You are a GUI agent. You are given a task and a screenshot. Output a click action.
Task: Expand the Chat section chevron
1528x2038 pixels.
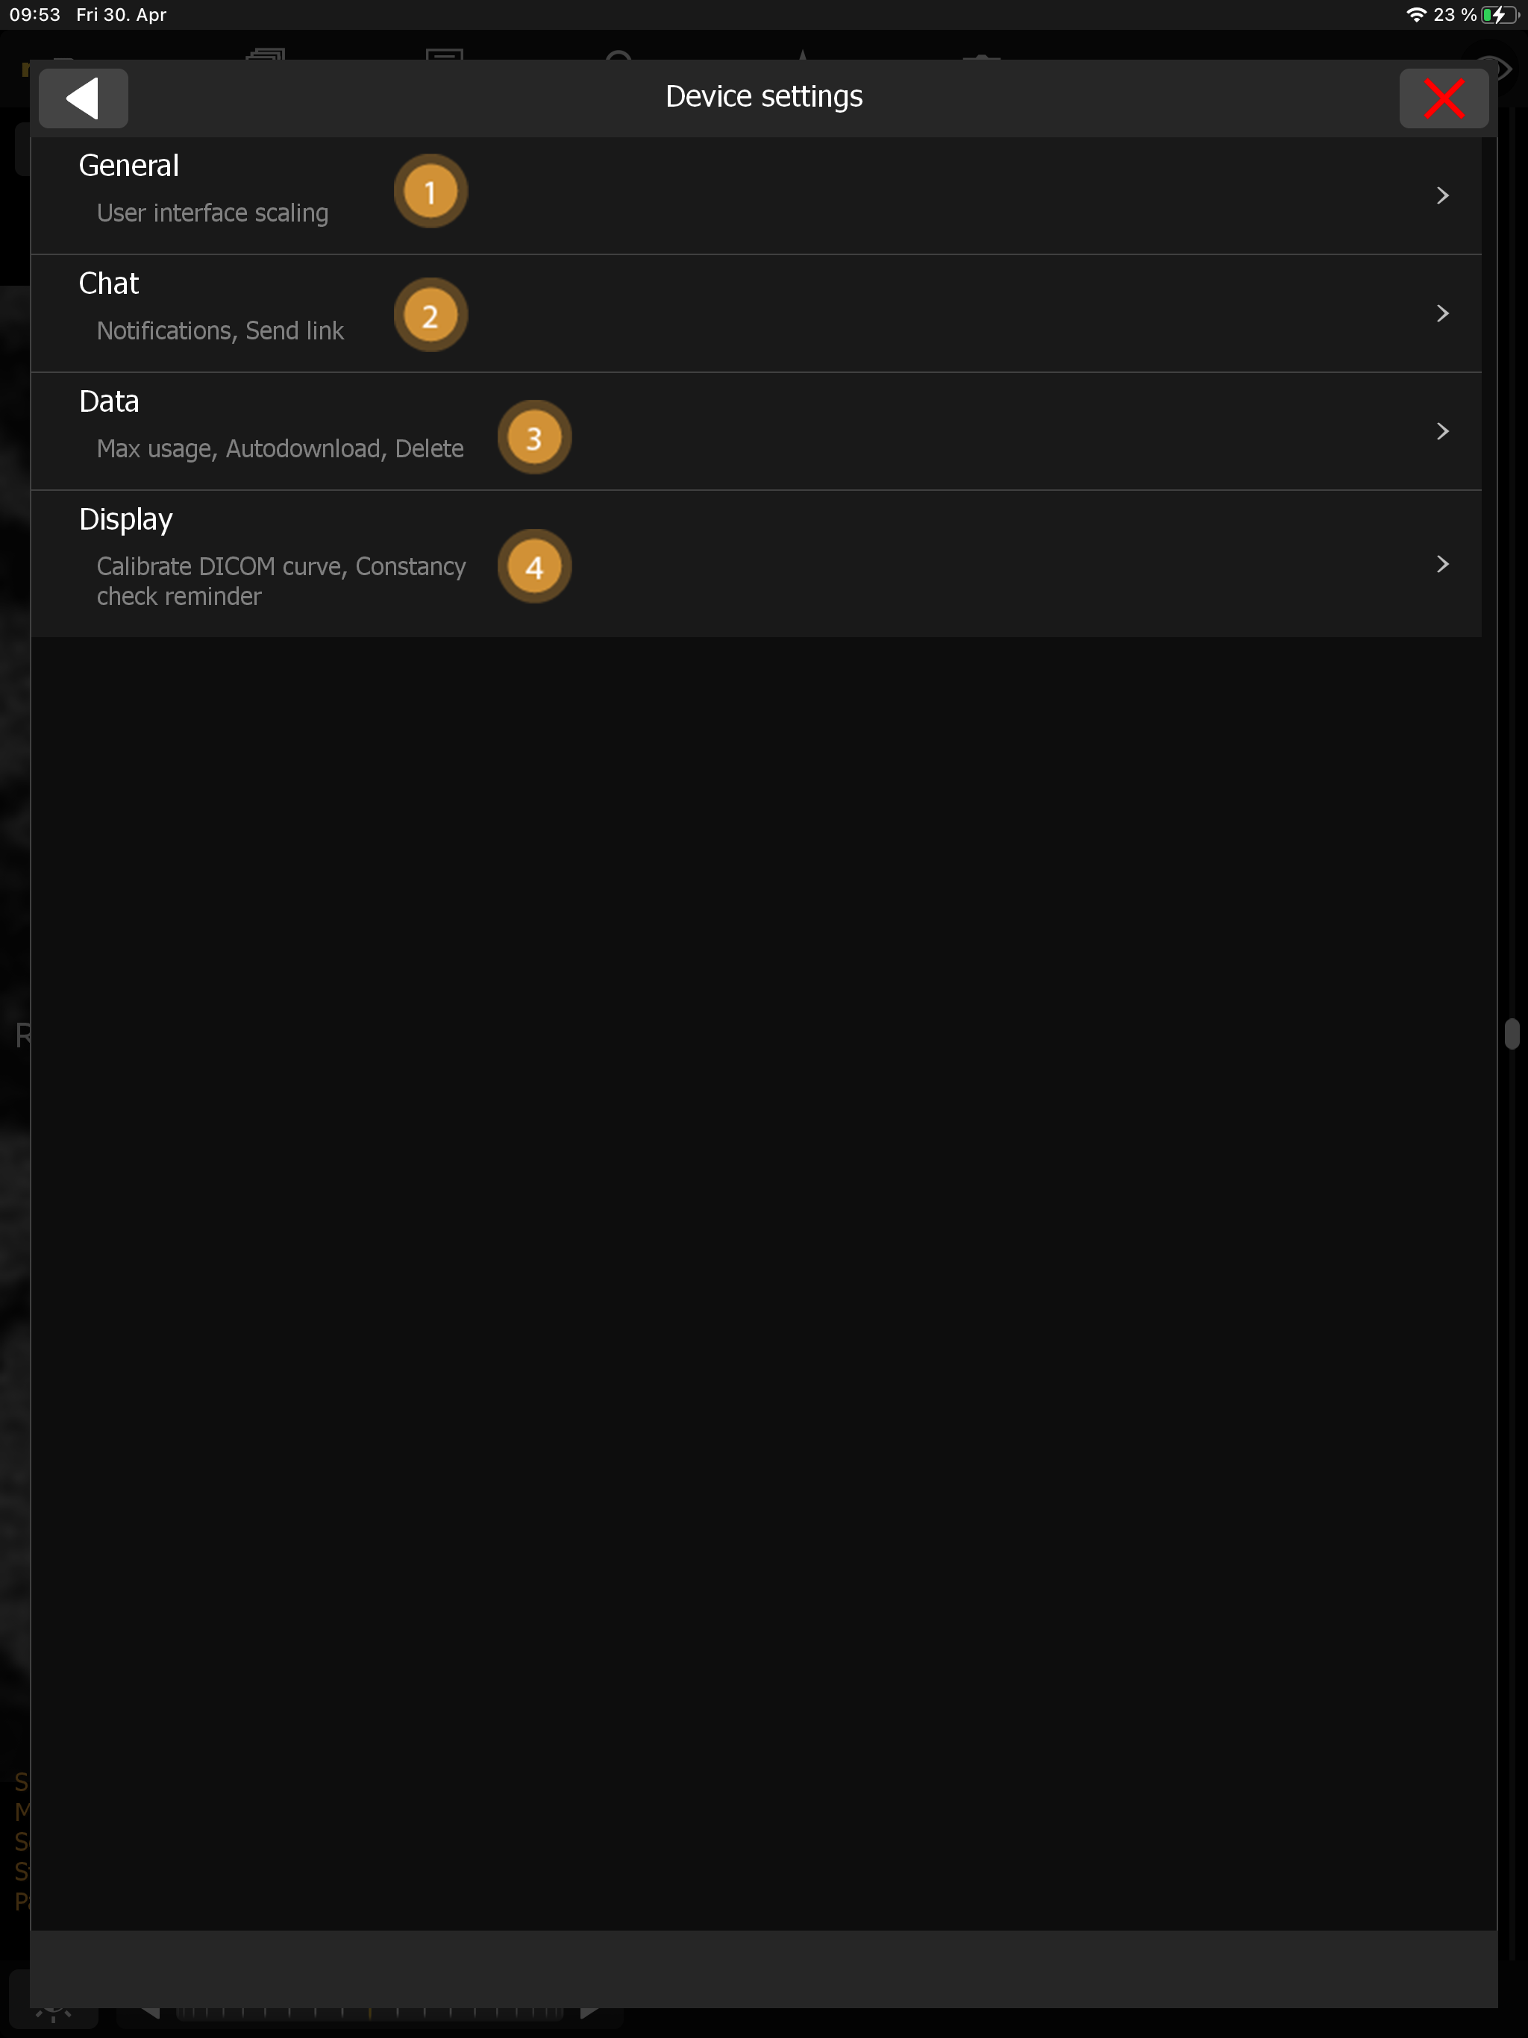[x=1440, y=313]
